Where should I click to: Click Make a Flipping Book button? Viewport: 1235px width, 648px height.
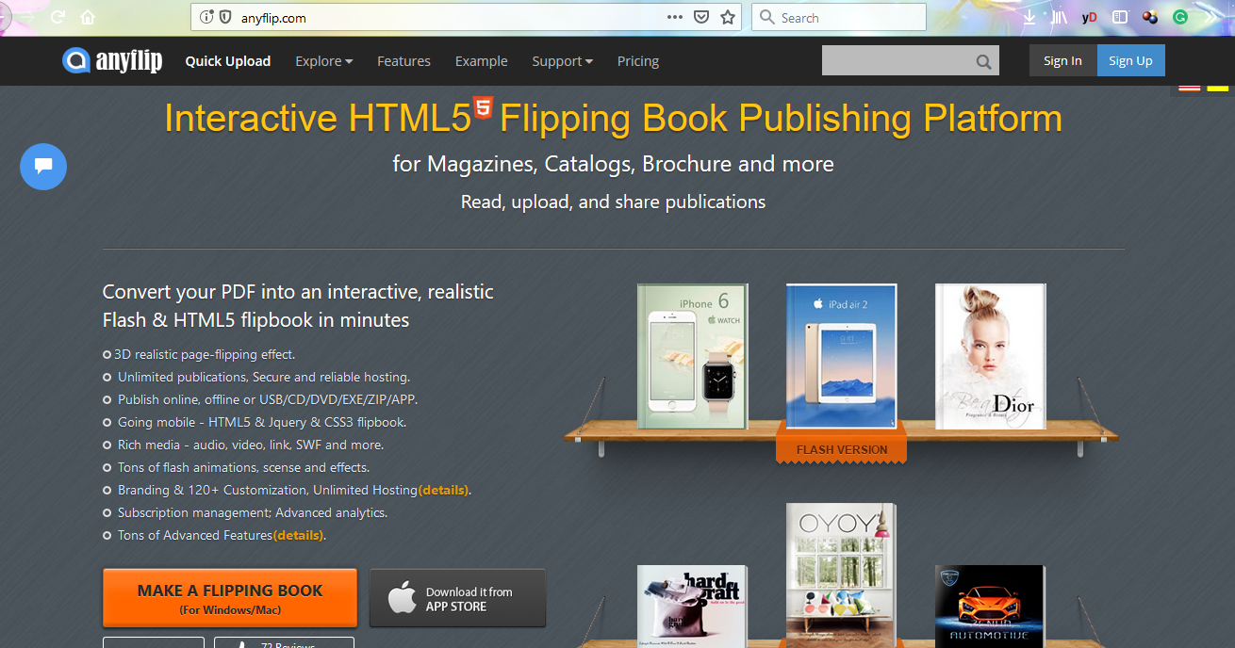230,598
